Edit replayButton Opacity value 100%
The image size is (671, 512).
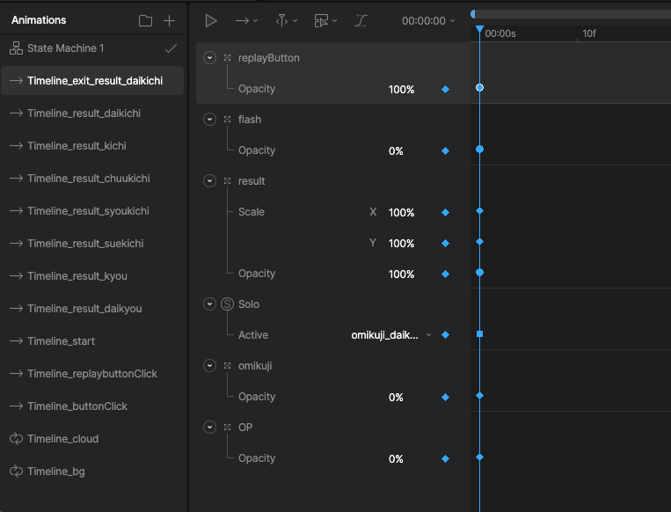[401, 90]
